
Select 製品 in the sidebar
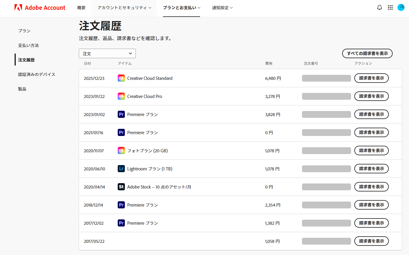(22, 89)
